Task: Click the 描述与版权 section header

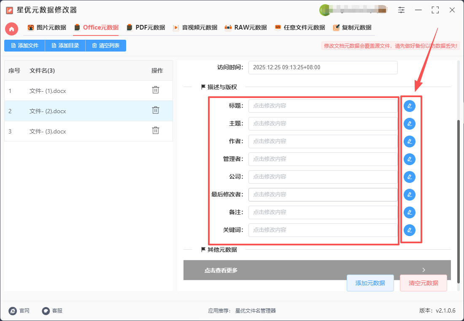Action: click(219, 87)
